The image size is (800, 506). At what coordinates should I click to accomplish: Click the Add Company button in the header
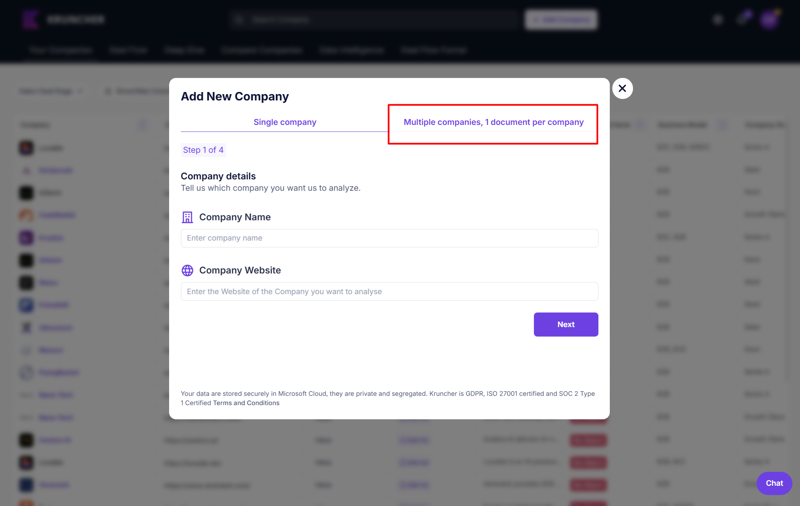point(561,19)
